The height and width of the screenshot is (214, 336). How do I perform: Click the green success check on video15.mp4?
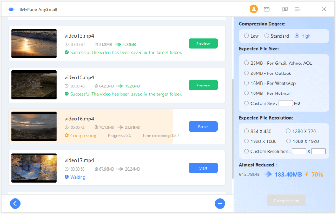[66, 94]
